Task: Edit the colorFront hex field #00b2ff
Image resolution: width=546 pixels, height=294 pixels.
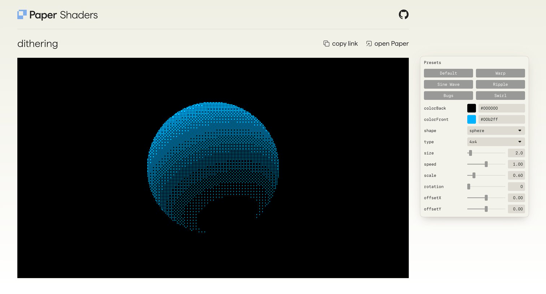Action: (x=502, y=119)
